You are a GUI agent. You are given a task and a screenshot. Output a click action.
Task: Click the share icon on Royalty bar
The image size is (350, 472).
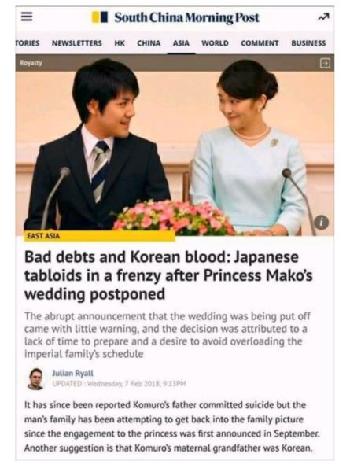tap(325, 63)
